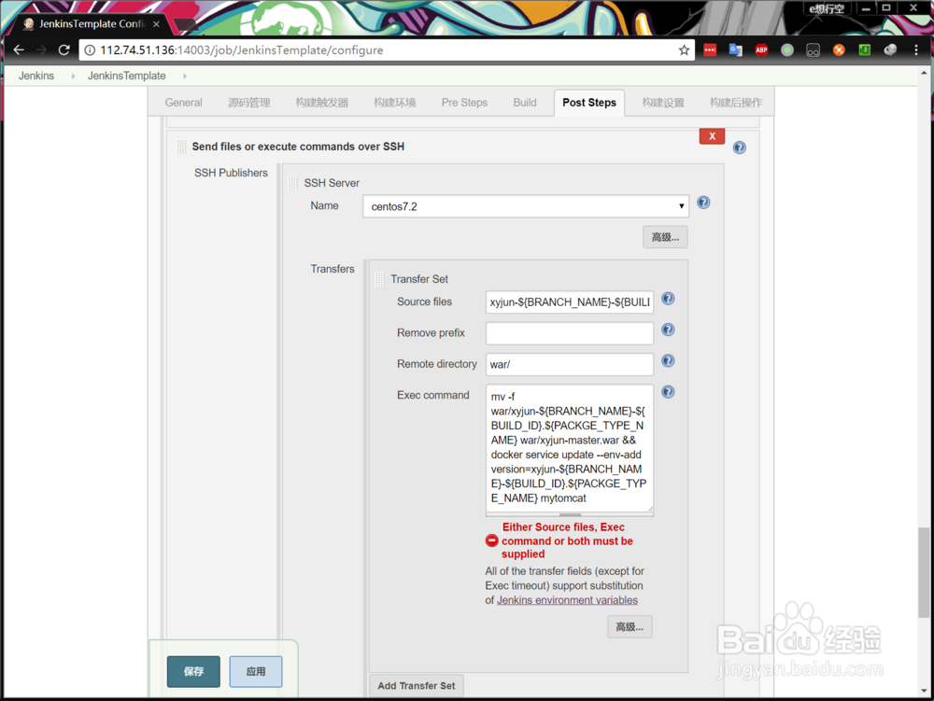Screen dimensions: 934x701
Task: Click help icon for SSH section header
Action: tap(739, 147)
